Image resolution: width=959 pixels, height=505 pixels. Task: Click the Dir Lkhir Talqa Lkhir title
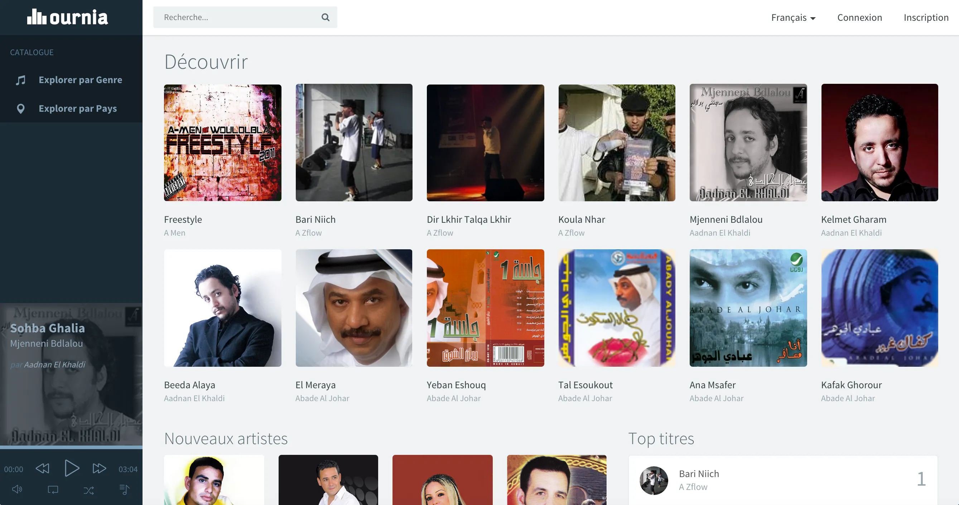[x=469, y=219]
